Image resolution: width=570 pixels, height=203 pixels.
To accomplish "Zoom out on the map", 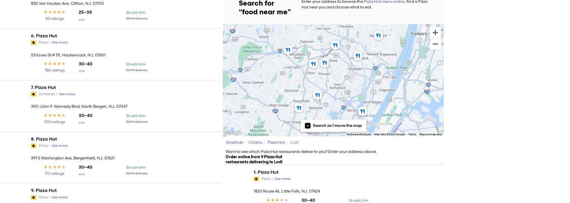I will click(435, 44).
